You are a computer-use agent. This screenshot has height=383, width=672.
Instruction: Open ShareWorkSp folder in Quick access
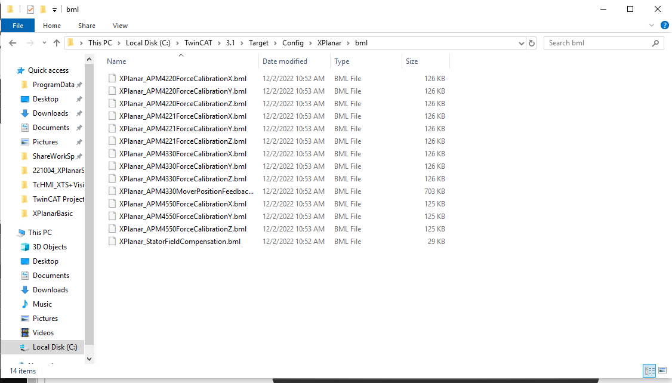coord(53,156)
